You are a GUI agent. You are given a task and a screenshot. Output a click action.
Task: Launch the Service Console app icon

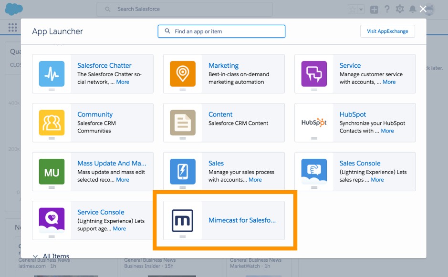point(52,220)
